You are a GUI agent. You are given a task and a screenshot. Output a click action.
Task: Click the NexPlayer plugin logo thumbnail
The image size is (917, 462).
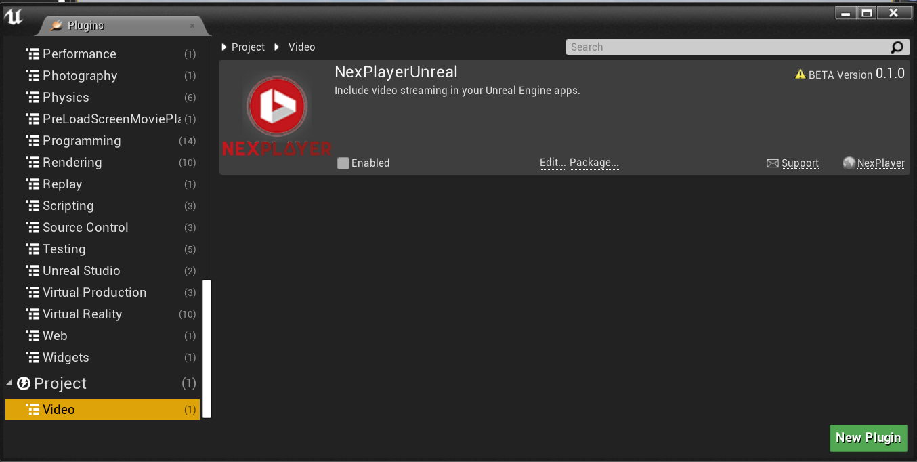tap(277, 115)
